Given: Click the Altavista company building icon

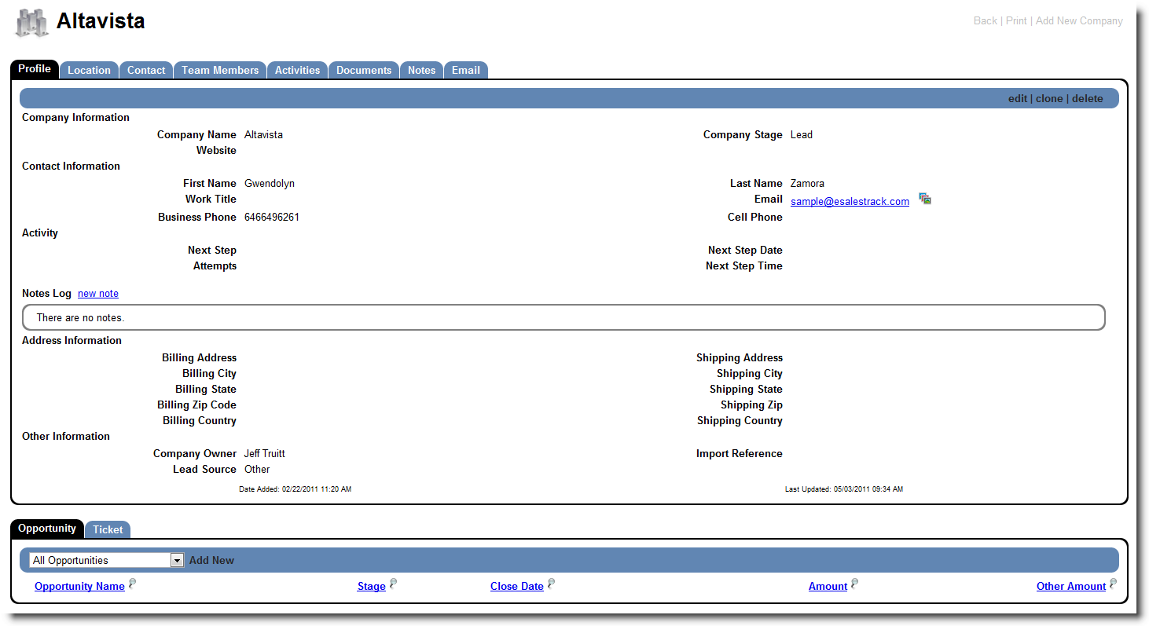Looking at the screenshot, I should 32,23.
